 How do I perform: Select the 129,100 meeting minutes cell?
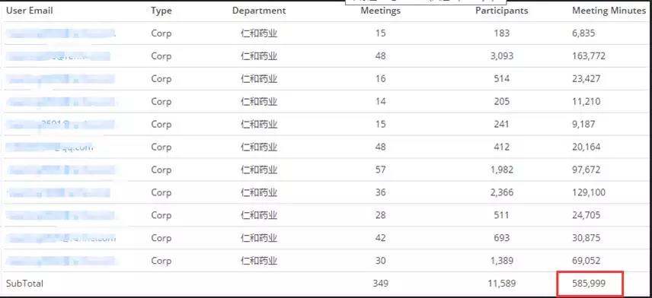(589, 192)
